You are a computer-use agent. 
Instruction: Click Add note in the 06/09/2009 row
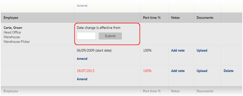tap(178, 50)
